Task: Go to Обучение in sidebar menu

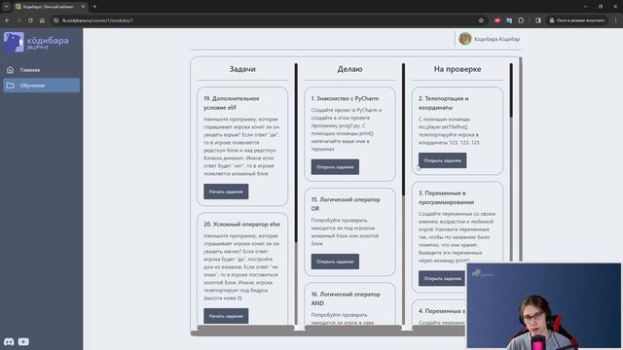Action: pos(41,86)
